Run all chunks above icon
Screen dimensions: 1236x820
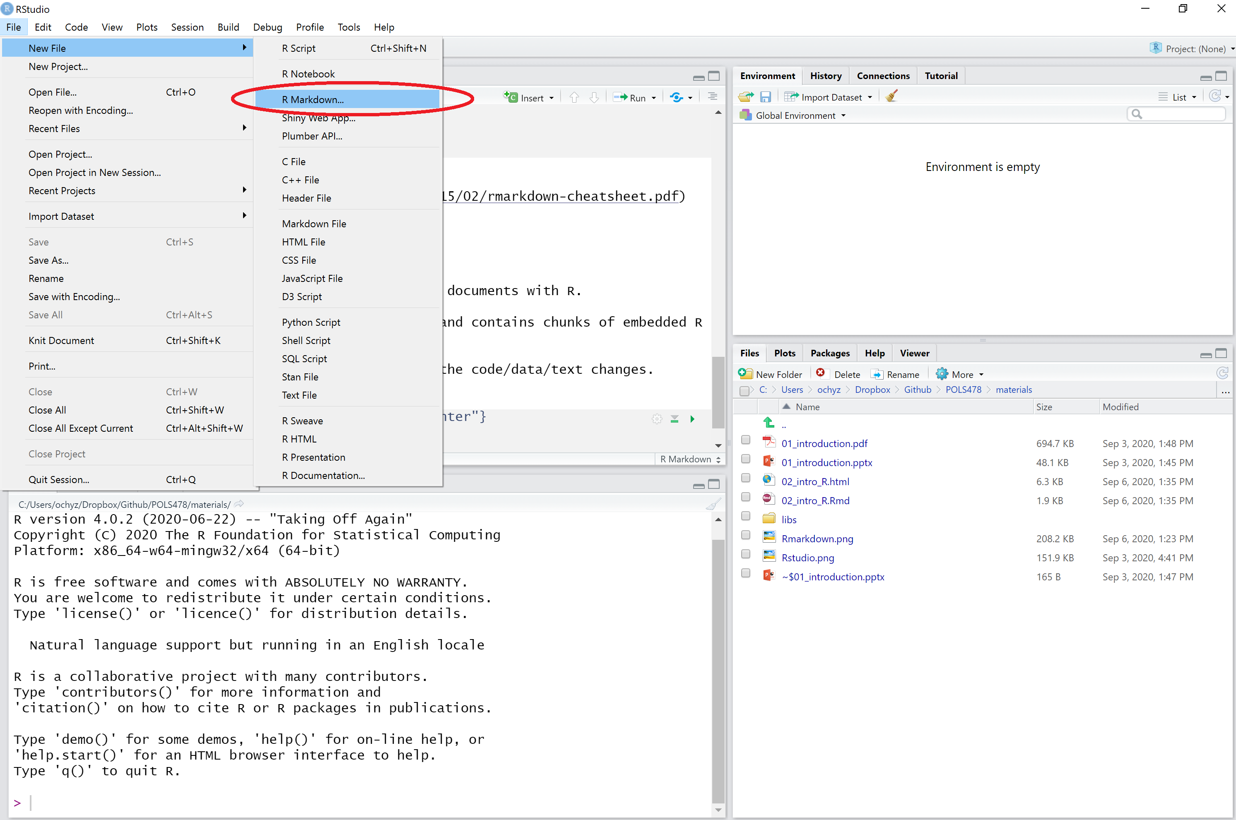pos(675,419)
